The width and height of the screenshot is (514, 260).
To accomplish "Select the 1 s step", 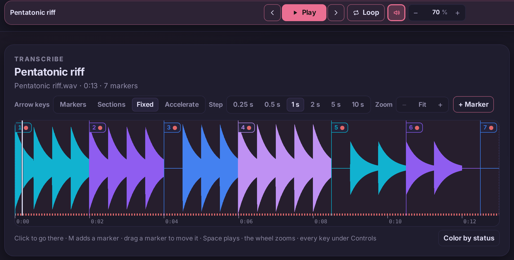I will (x=295, y=105).
